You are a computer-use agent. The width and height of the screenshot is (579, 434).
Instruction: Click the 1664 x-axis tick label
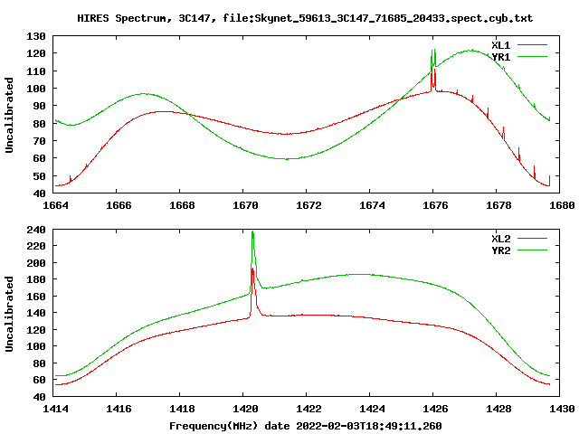55,205
